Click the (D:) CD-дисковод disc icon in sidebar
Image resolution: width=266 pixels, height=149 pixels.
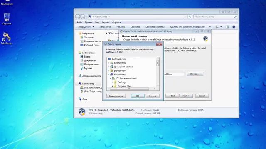pos(82,91)
